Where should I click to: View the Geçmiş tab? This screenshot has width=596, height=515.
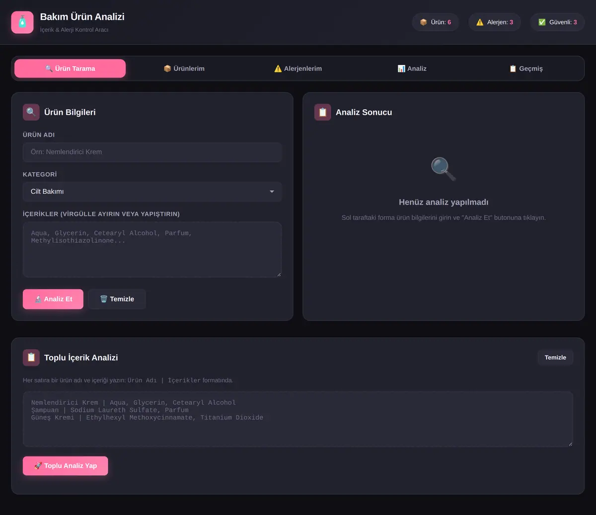click(x=526, y=69)
